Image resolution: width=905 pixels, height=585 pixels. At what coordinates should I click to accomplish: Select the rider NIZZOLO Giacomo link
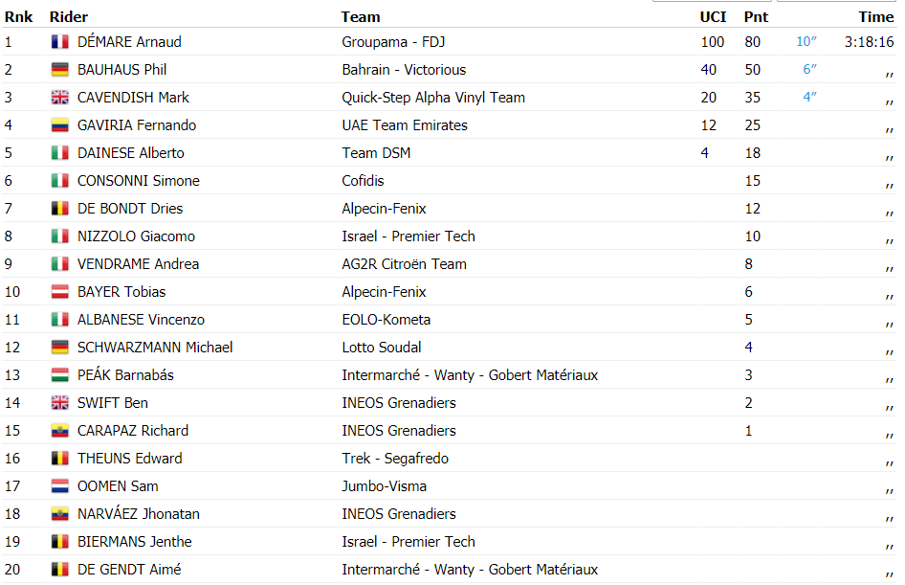click(x=136, y=236)
